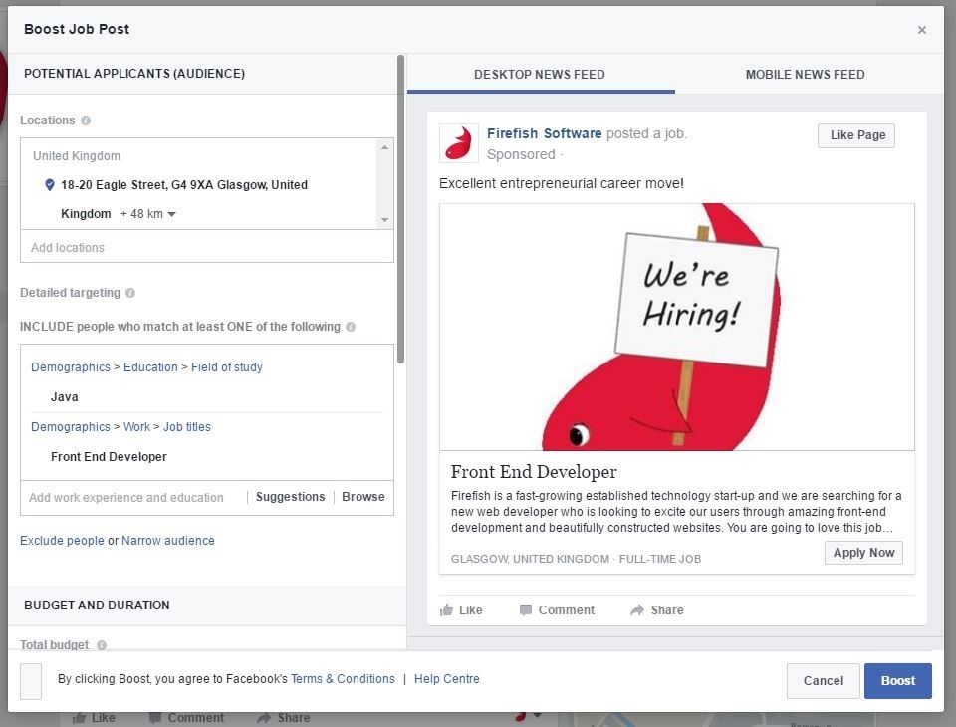Click the Boost button
956x727 pixels.
pyautogui.click(x=897, y=680)
